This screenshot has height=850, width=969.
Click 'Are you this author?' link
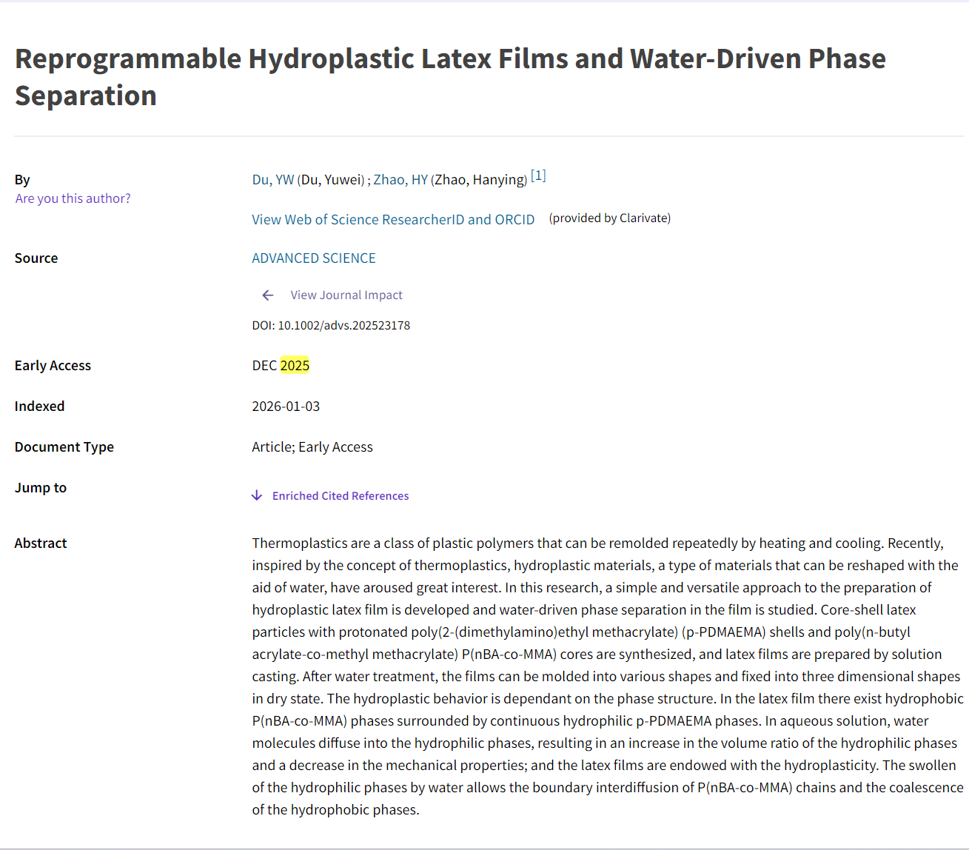(73, 198)
